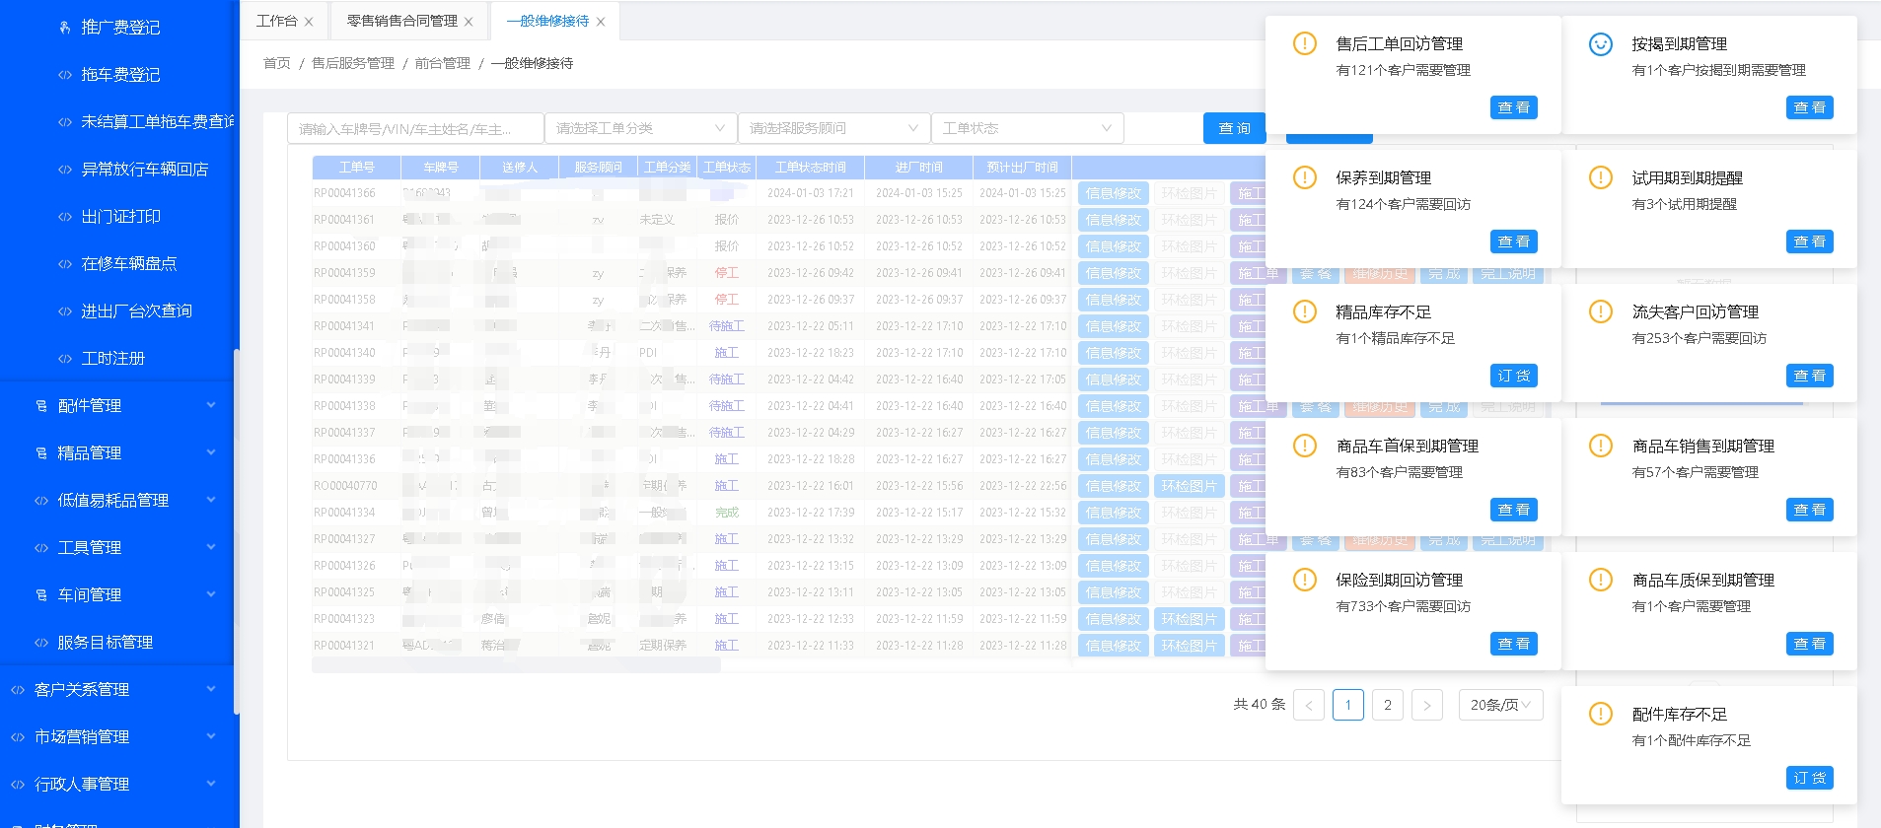Click the 行政人事管理 code icon
The image size is (1881, 828).
(x=18, y=785)
